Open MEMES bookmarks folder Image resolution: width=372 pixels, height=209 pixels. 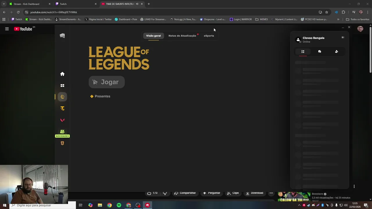point(262,19)
